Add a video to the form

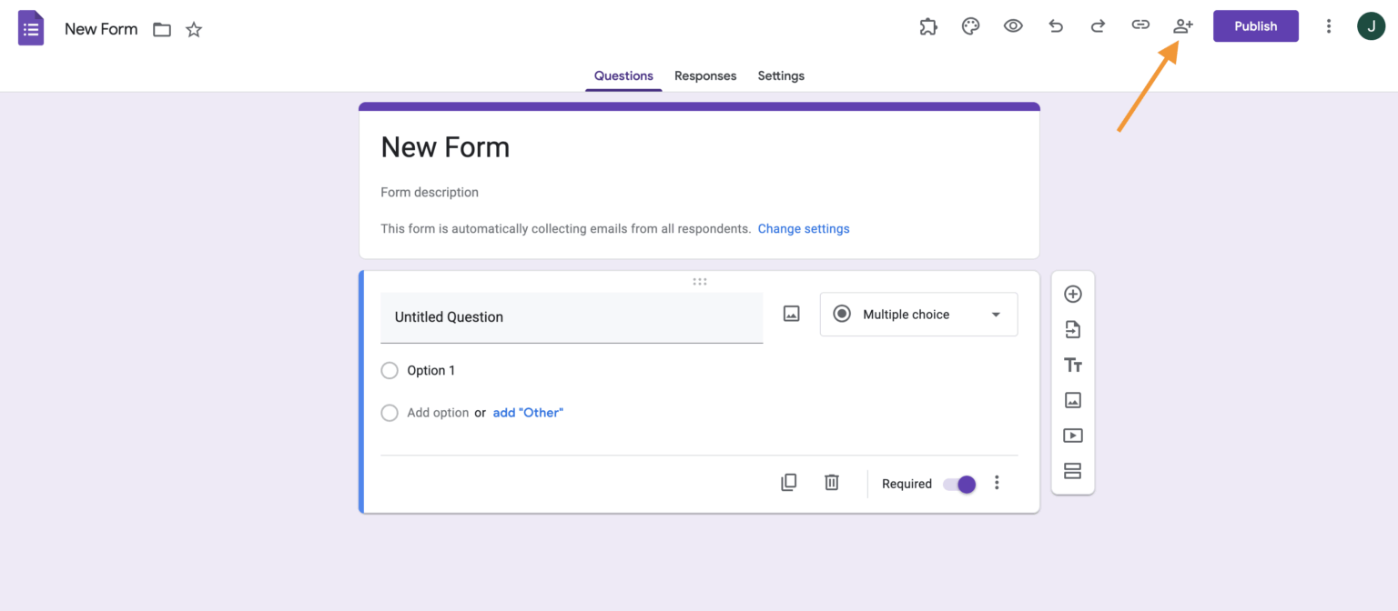click(1073, 436)
